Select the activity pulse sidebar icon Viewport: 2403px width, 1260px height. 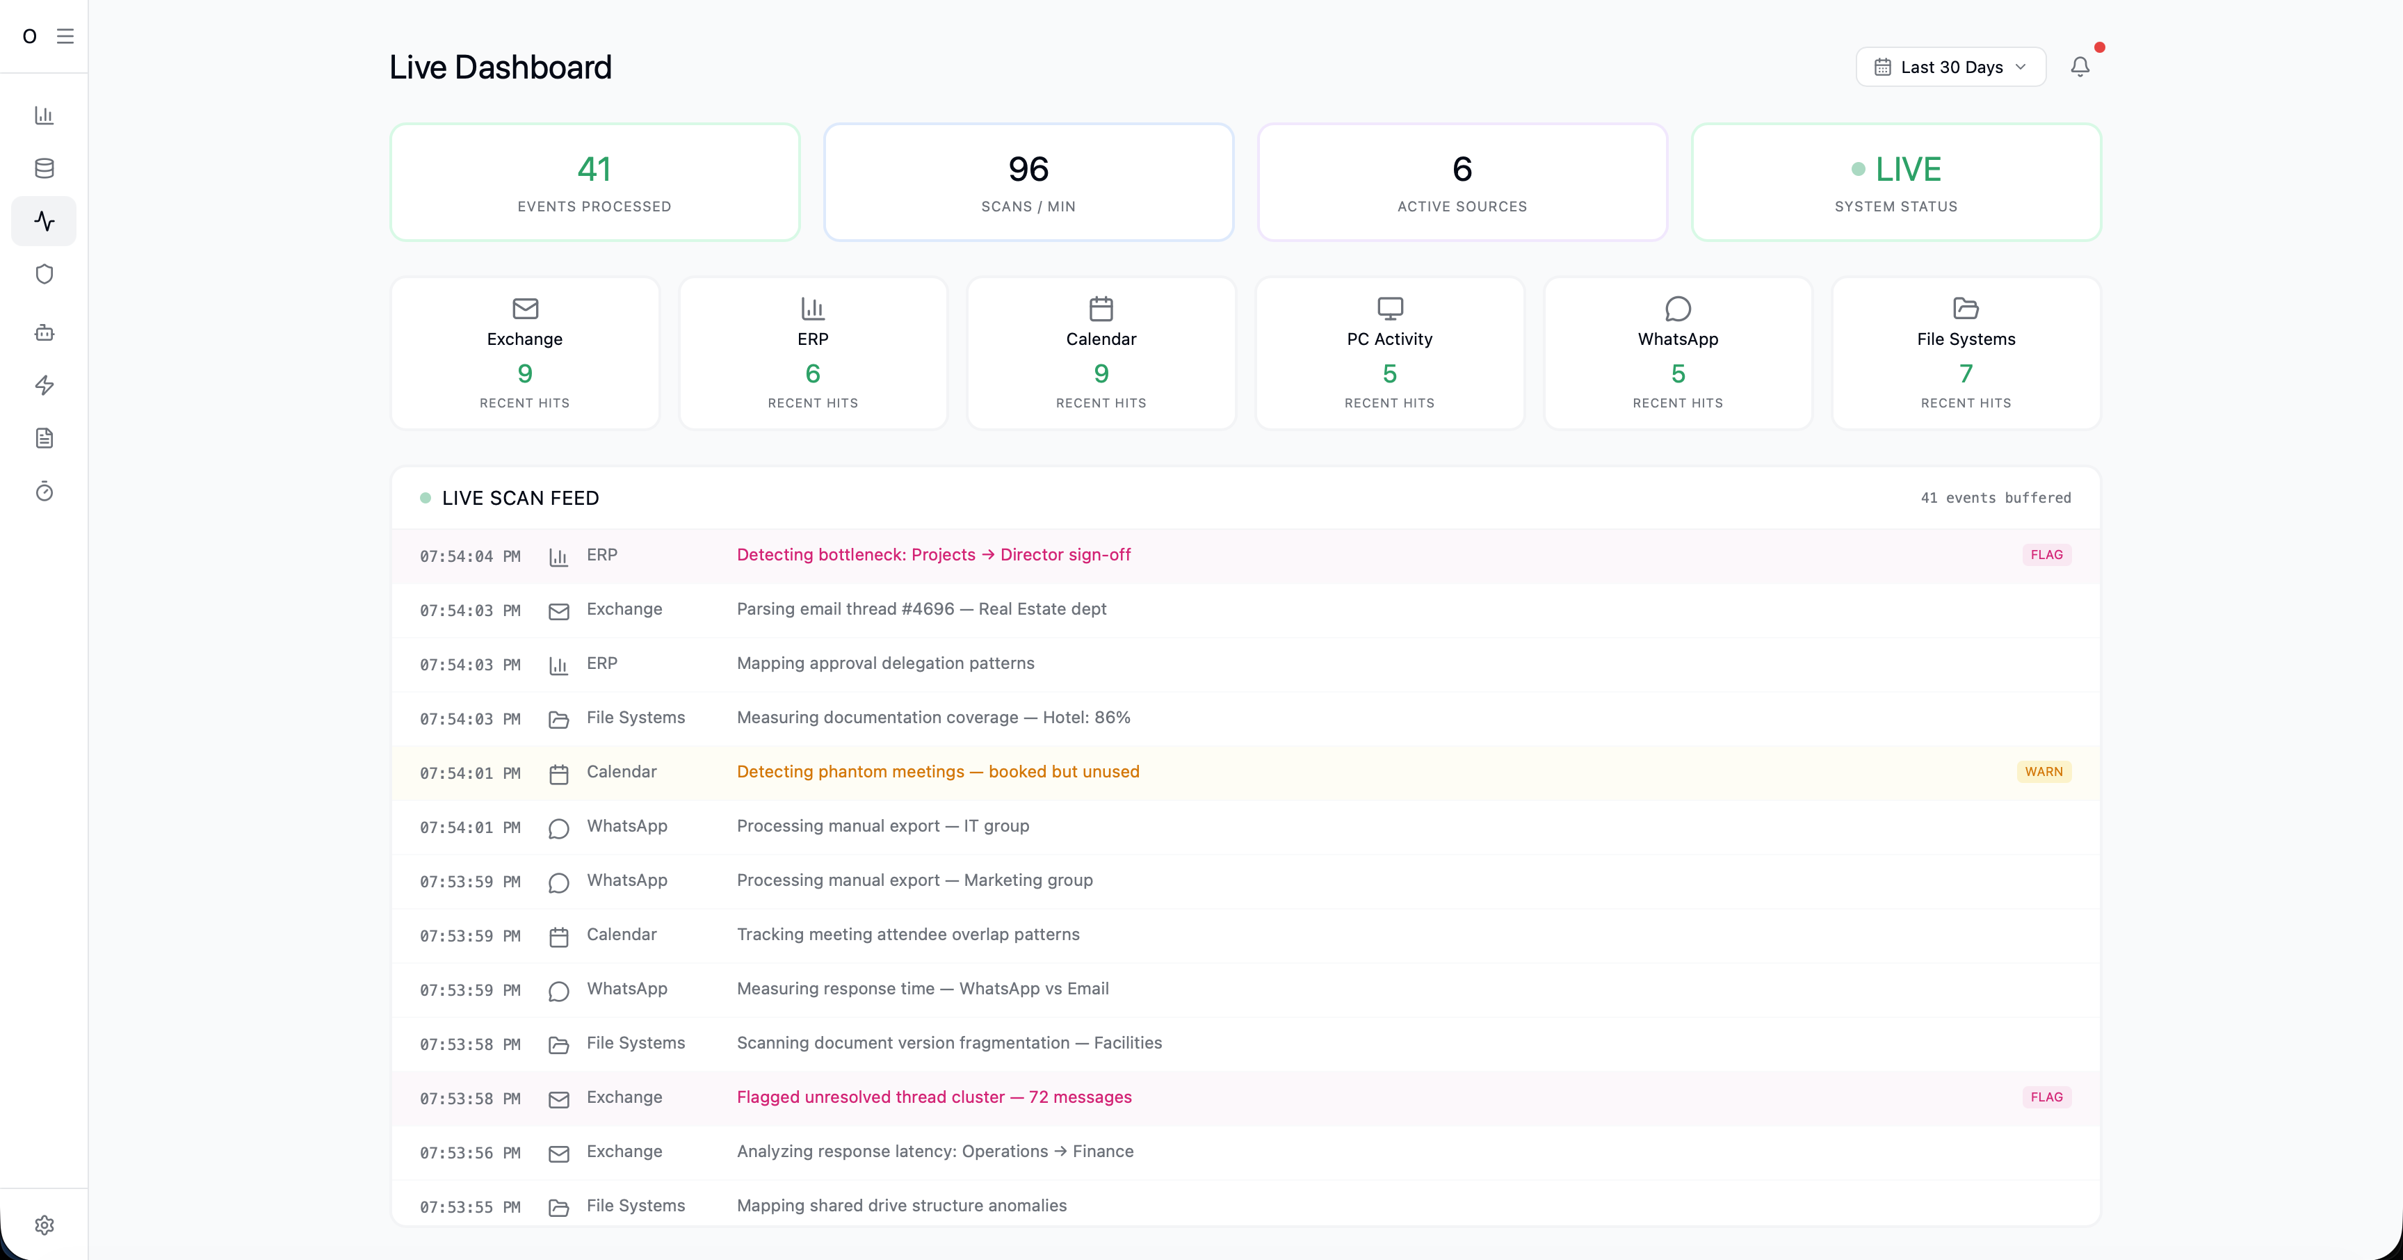point(44,221)
